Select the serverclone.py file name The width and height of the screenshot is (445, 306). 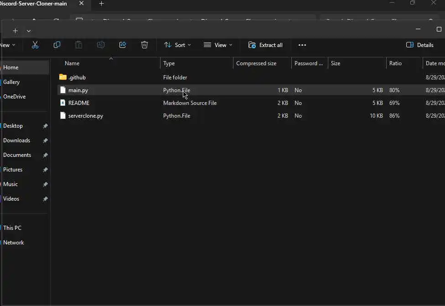pyautogui.click(x=86, y=116)
